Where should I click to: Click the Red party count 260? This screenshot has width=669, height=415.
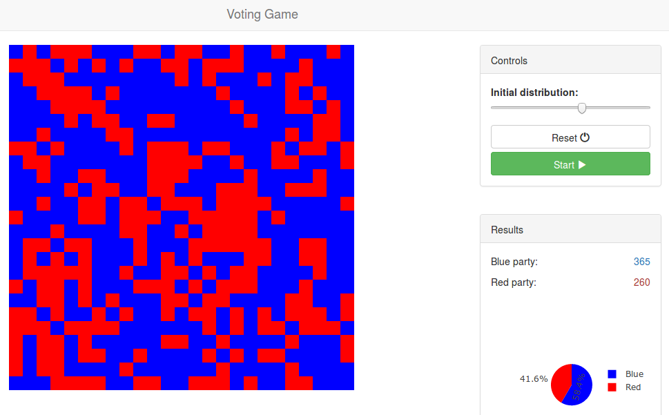tap(641, 282)
